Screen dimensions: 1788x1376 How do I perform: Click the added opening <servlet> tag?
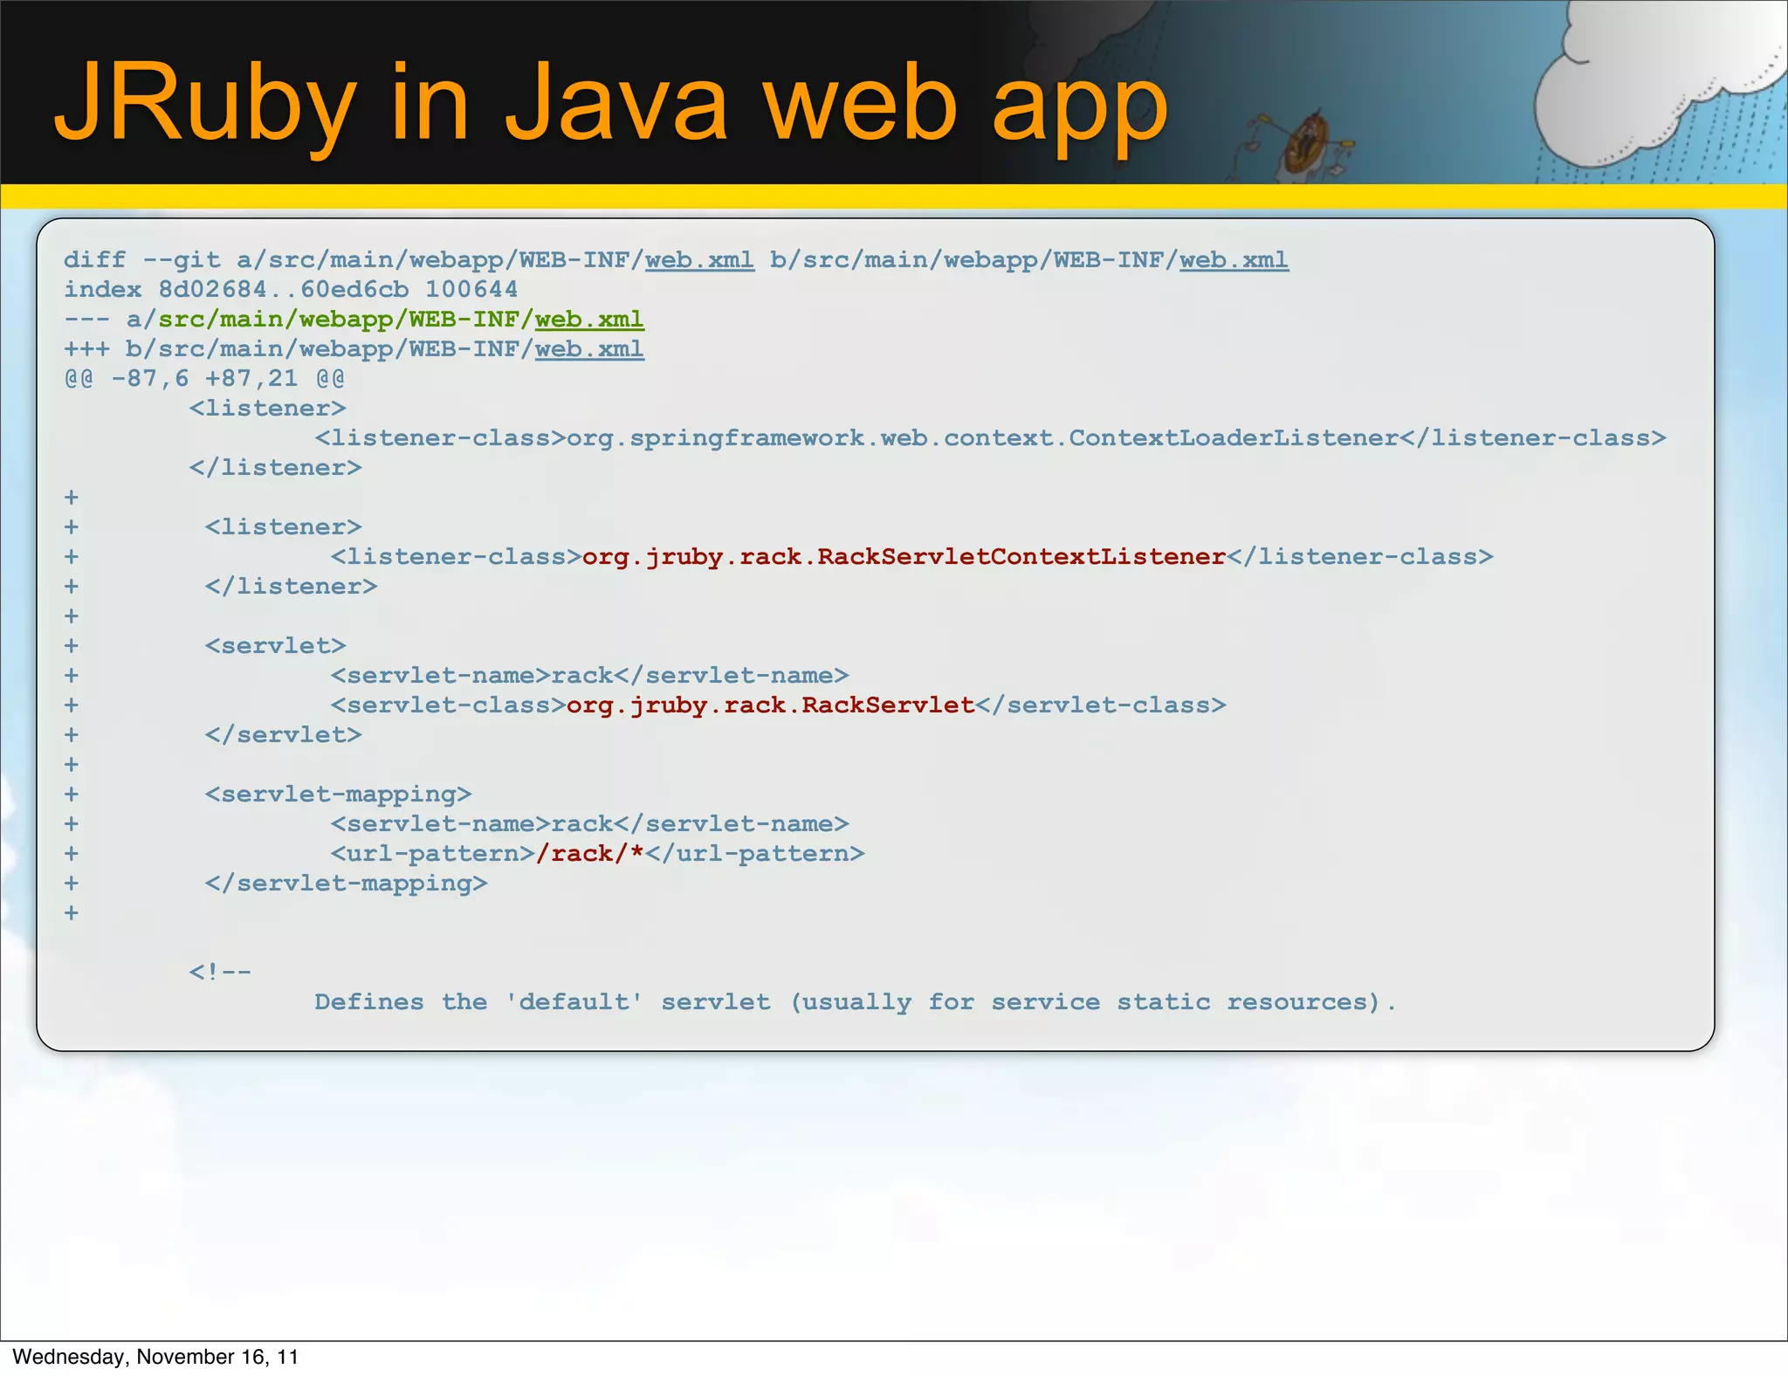275,646
